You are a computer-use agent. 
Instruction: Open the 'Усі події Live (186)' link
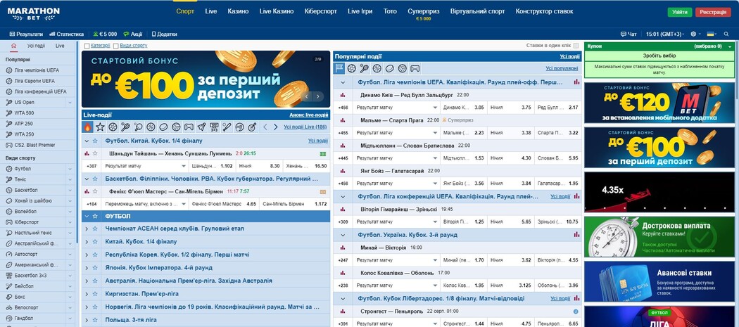(305, 127)
